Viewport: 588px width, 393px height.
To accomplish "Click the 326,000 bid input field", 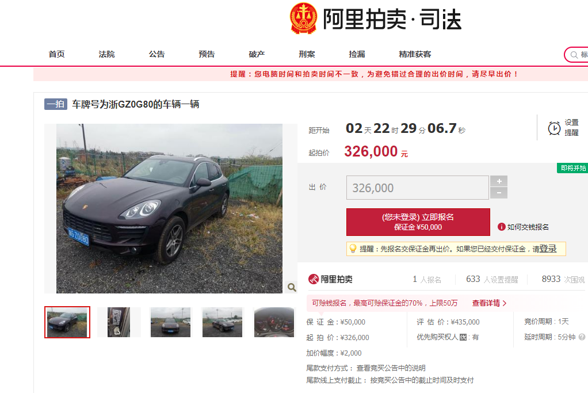I will pos(417,188).
